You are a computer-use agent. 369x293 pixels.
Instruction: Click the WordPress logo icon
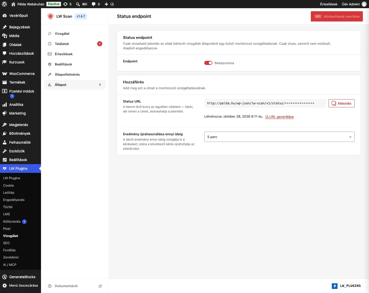pyautogui.click(x=4, y=4)
